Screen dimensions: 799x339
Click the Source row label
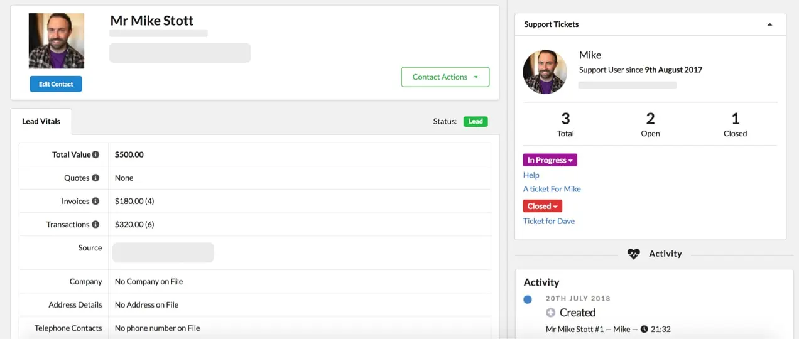click(90, 248)
